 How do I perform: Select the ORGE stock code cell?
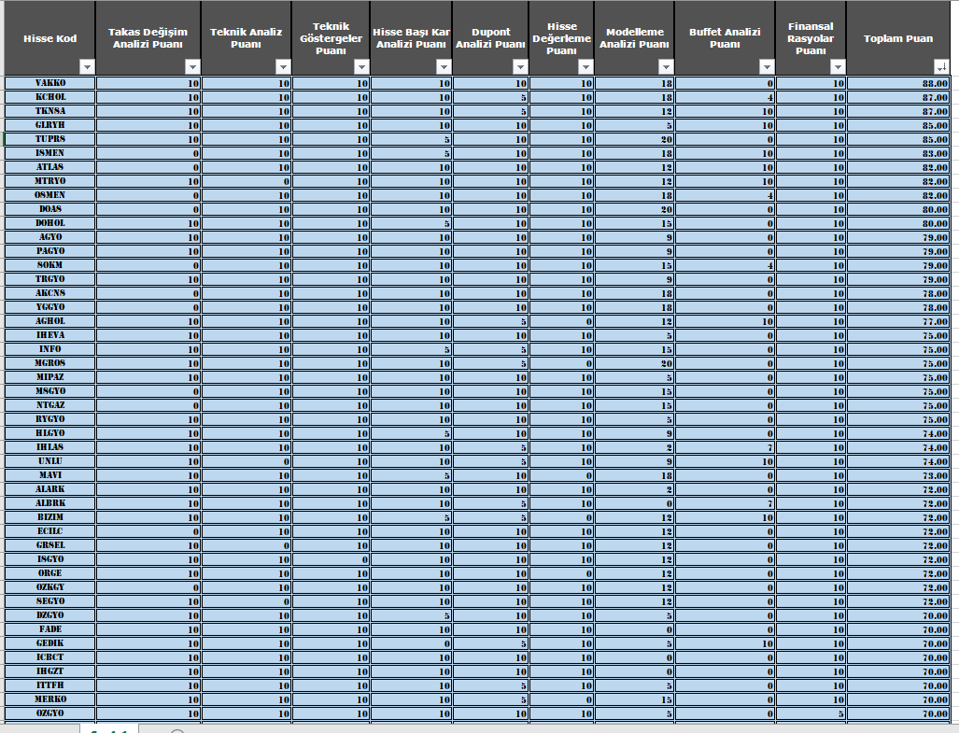pyautogui.click(x=50, y=573)
